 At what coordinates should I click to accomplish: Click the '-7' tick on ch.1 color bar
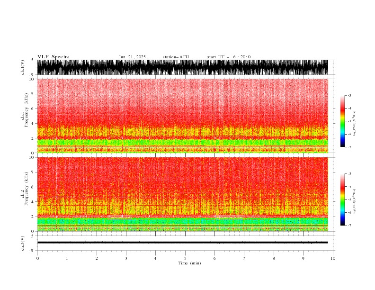(349, 147)
